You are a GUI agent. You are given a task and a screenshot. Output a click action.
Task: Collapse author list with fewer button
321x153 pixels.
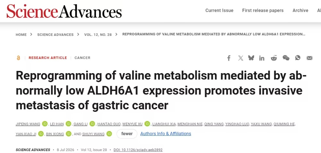(x=127, y=134)
